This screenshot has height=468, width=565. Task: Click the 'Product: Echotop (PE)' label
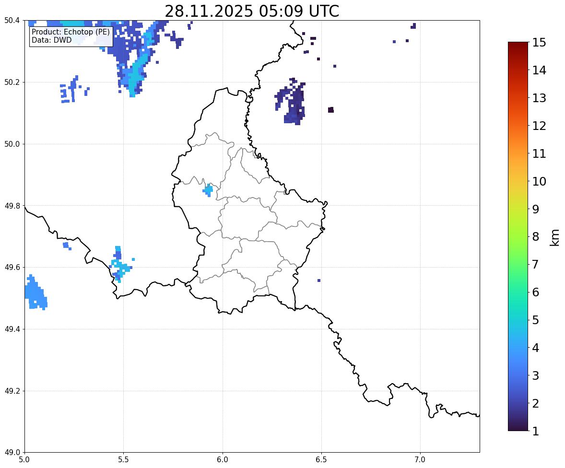tap(71, 32)
